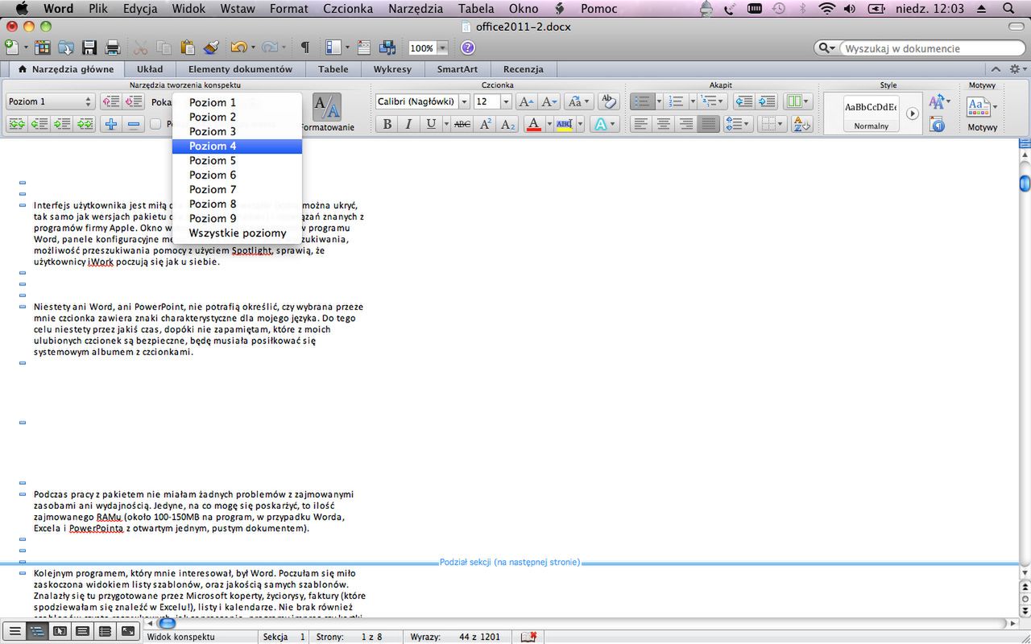The image size is (1031, 644).
Task: Toggle strikethrough formatting
Action: [462, 124]
